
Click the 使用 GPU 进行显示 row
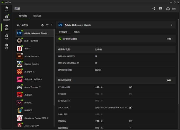coord(116,56)
